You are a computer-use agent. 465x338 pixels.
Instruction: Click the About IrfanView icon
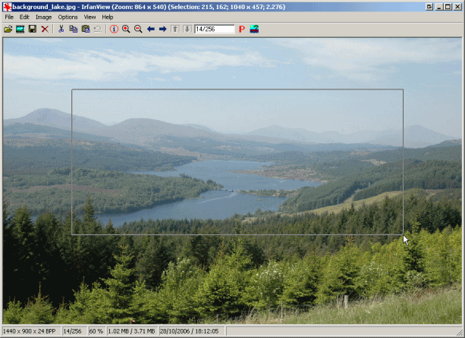point(253,29)
